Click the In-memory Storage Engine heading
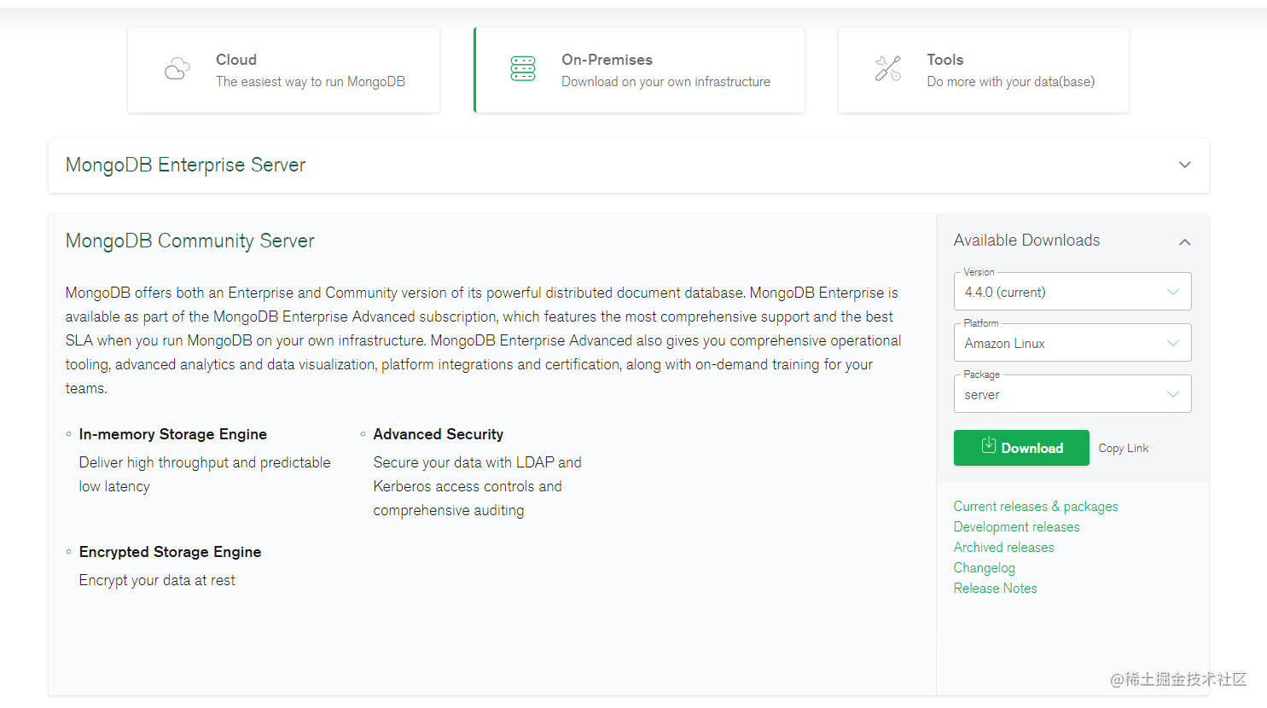The image size is (1267, 708). (x=173, y=434)
